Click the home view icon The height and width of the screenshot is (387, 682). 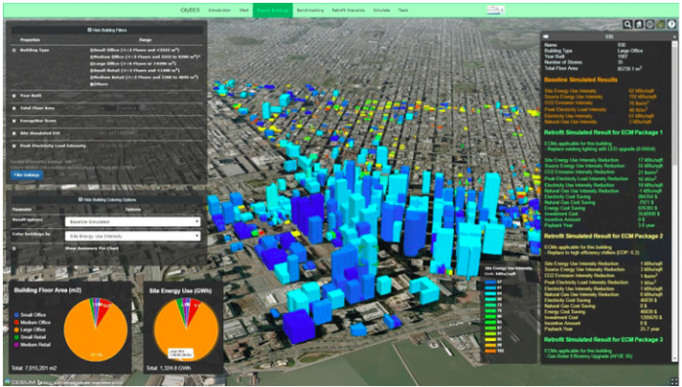[638, 24]
